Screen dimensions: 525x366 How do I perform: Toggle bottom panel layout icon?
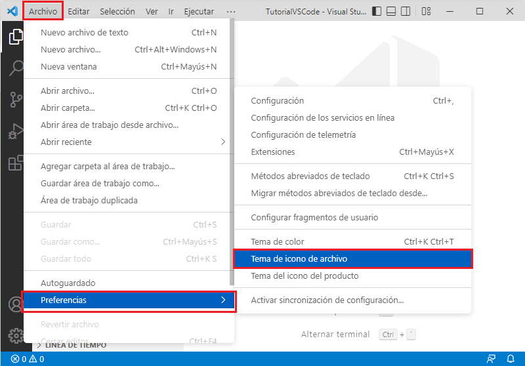[391, 11]
